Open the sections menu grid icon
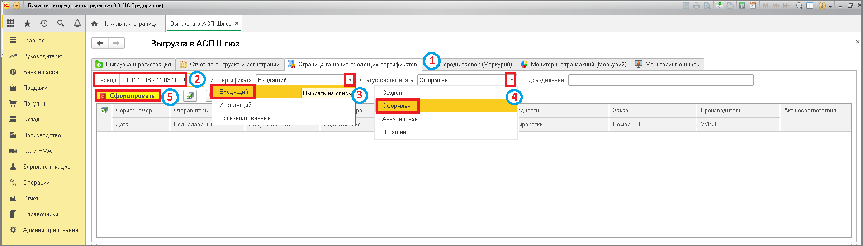The image size is (863, 246). pos(11,23)
